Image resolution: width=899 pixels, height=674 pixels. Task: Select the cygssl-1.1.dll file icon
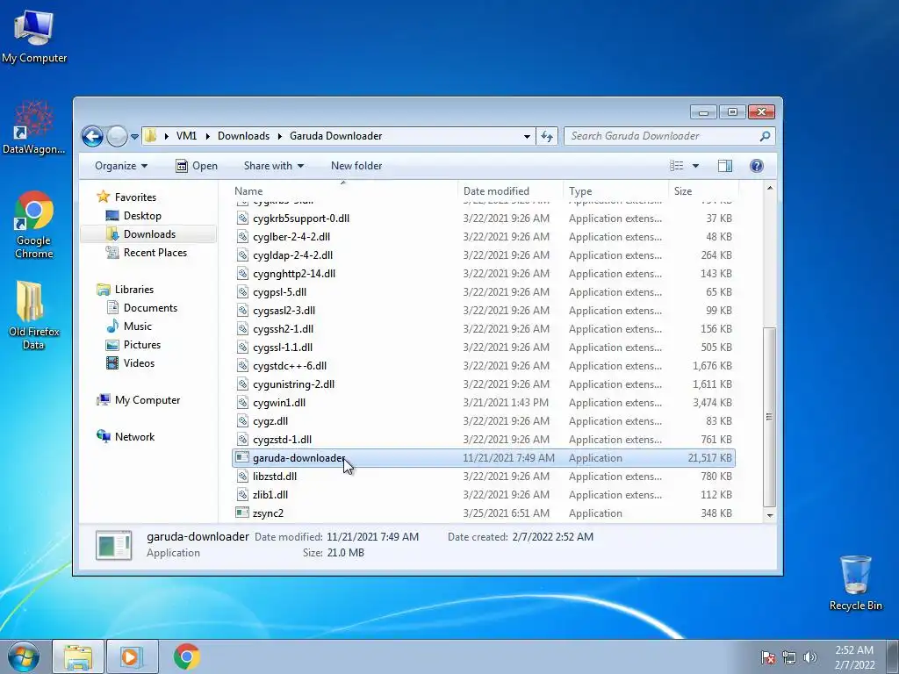[x=242, y=348]
